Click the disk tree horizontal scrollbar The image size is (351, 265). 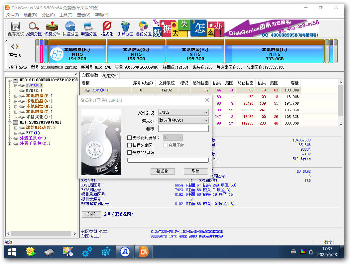pyautogui.click(x=42, y=234)
